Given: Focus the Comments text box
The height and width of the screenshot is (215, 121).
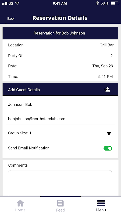Looking at the screenshot, I should [x=60, y=183].
